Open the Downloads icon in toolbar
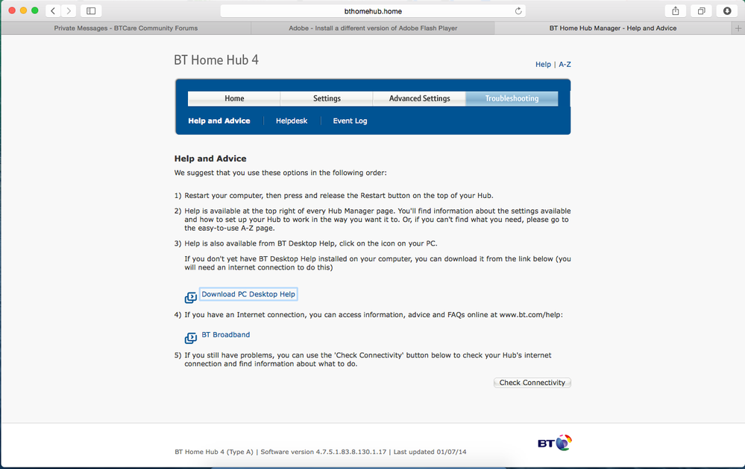The height and width of the screenshot is (469, 745). (x=727, y=11)
